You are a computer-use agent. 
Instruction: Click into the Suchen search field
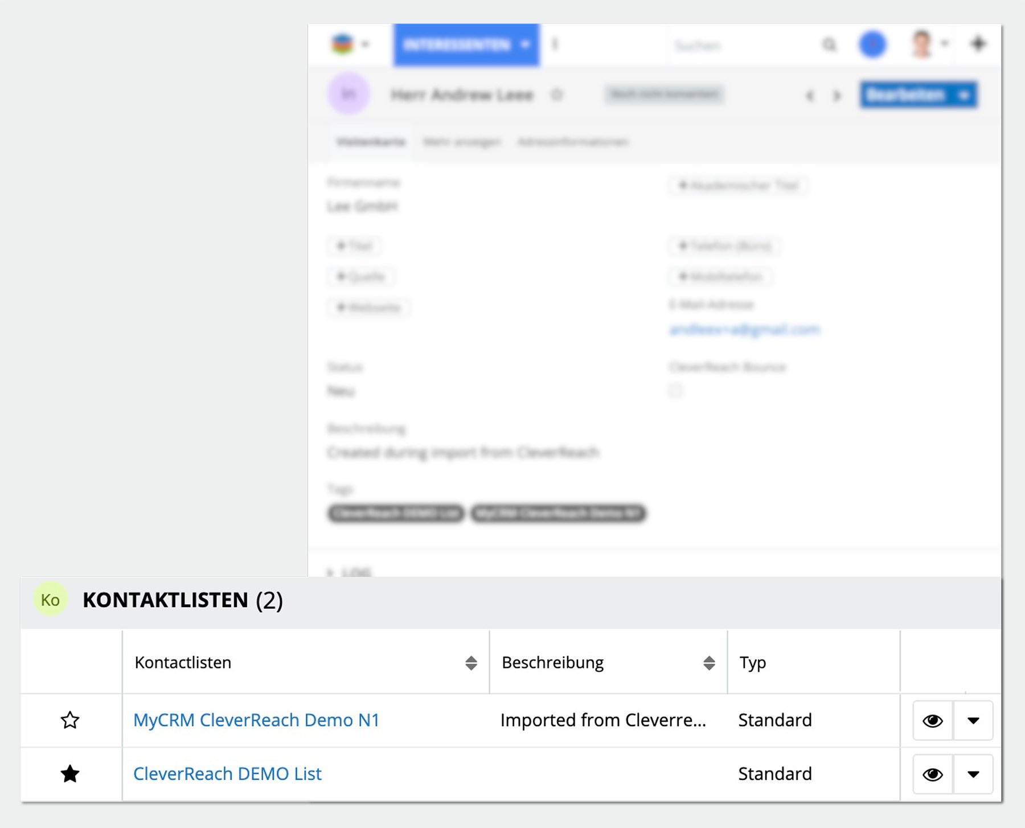click(740, 45)
